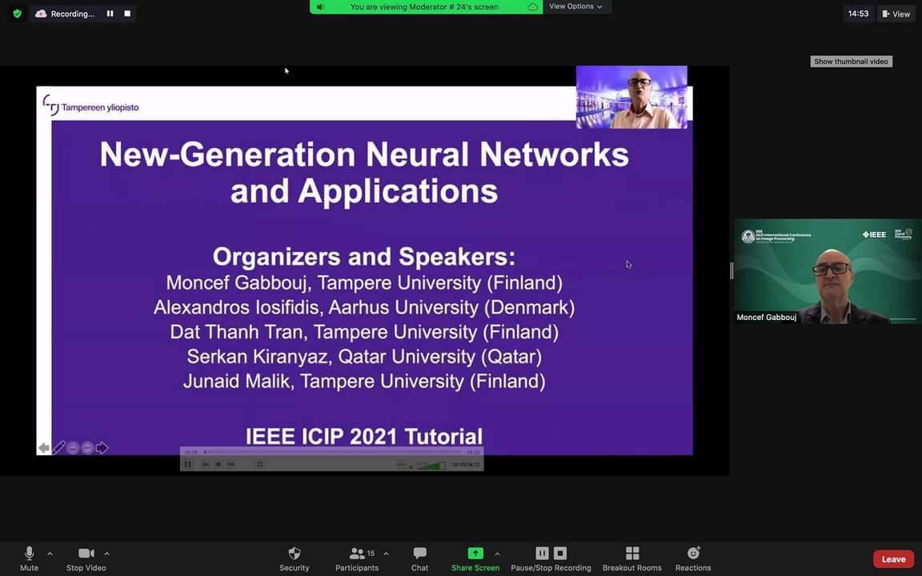922x576 pixels.
Task: Pause the embedded media player on slide
Action: coord(187,464)
